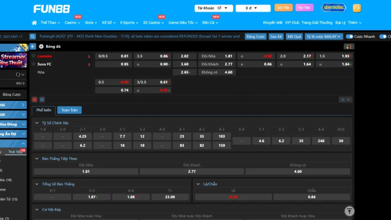The height and width of the screenshot is (220, 391).
Task: Click the odds sorting arrows icon
Action: pyautogui.click(x=349, y=47)
